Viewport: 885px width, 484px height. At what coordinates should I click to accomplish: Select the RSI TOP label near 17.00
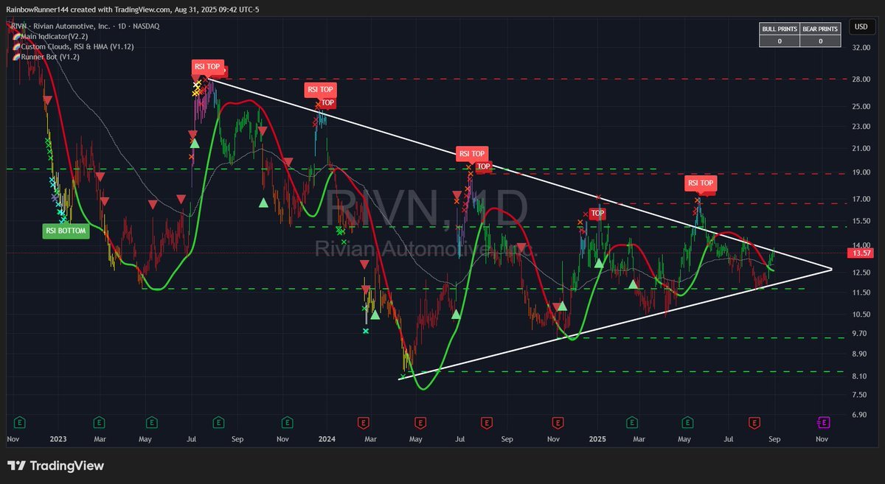(701, 182)
